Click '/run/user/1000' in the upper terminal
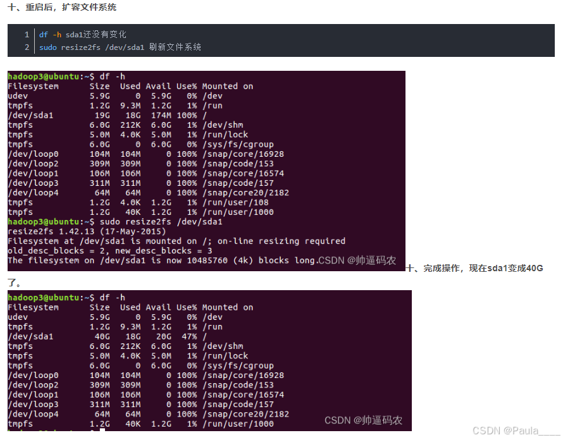 [238, 212]
